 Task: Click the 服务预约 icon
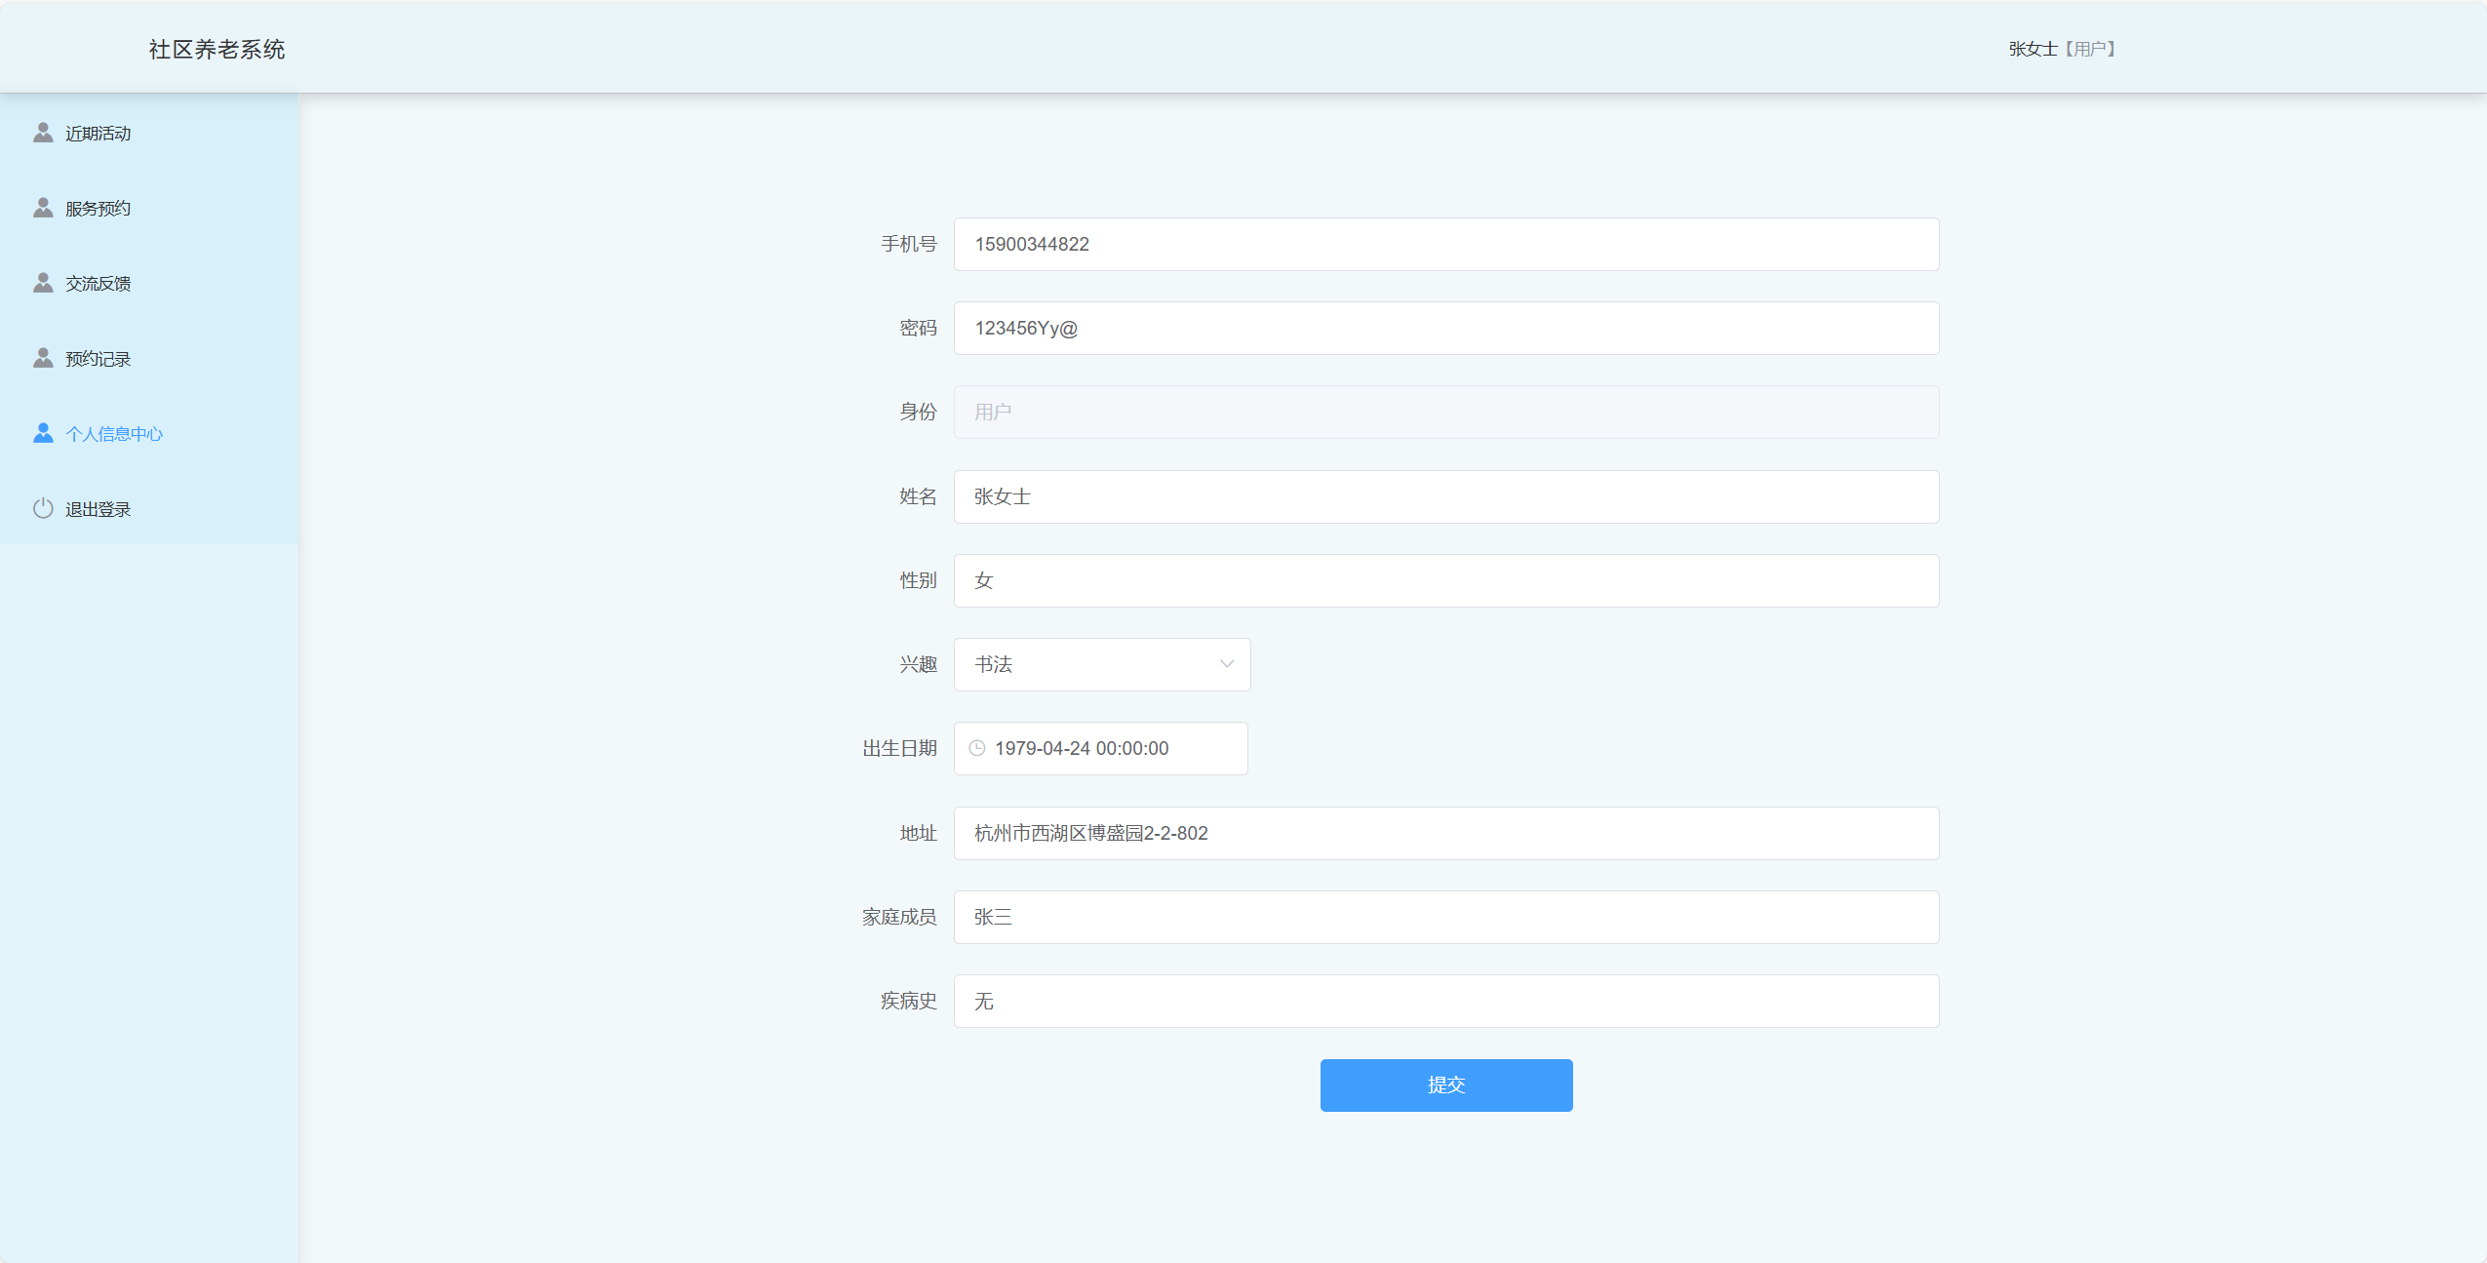[x=43, y=207]
